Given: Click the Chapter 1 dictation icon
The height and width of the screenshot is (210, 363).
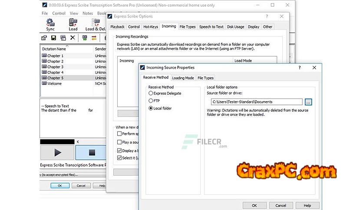Looking at the screenshot, I should (x=44, y=56).
